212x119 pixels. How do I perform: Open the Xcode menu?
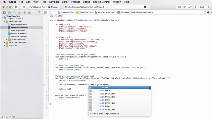[x=13, y=2]
